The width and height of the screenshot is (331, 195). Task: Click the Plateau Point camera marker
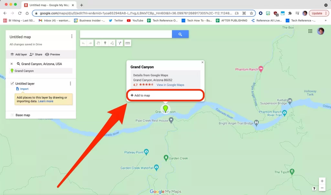146,152
